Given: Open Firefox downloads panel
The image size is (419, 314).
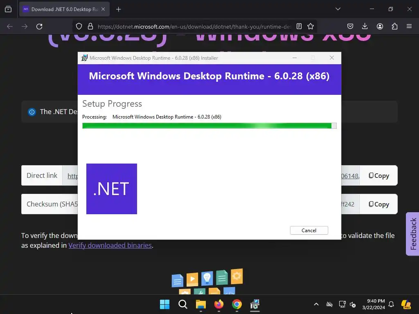Looking at the screenshot, I should coord(365,27).
